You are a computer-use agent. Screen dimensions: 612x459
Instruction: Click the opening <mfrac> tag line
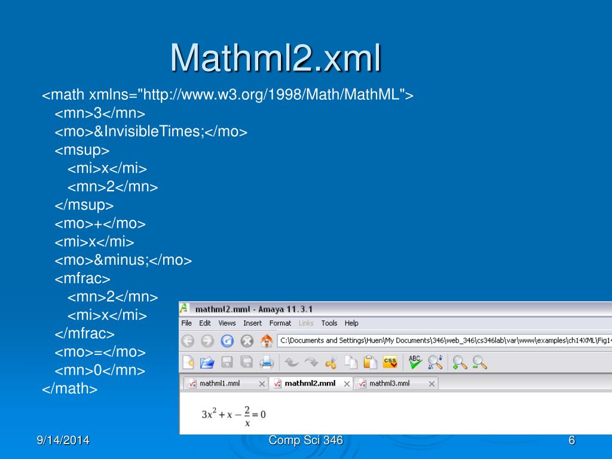pyautogui.click(x=82, y=279)
